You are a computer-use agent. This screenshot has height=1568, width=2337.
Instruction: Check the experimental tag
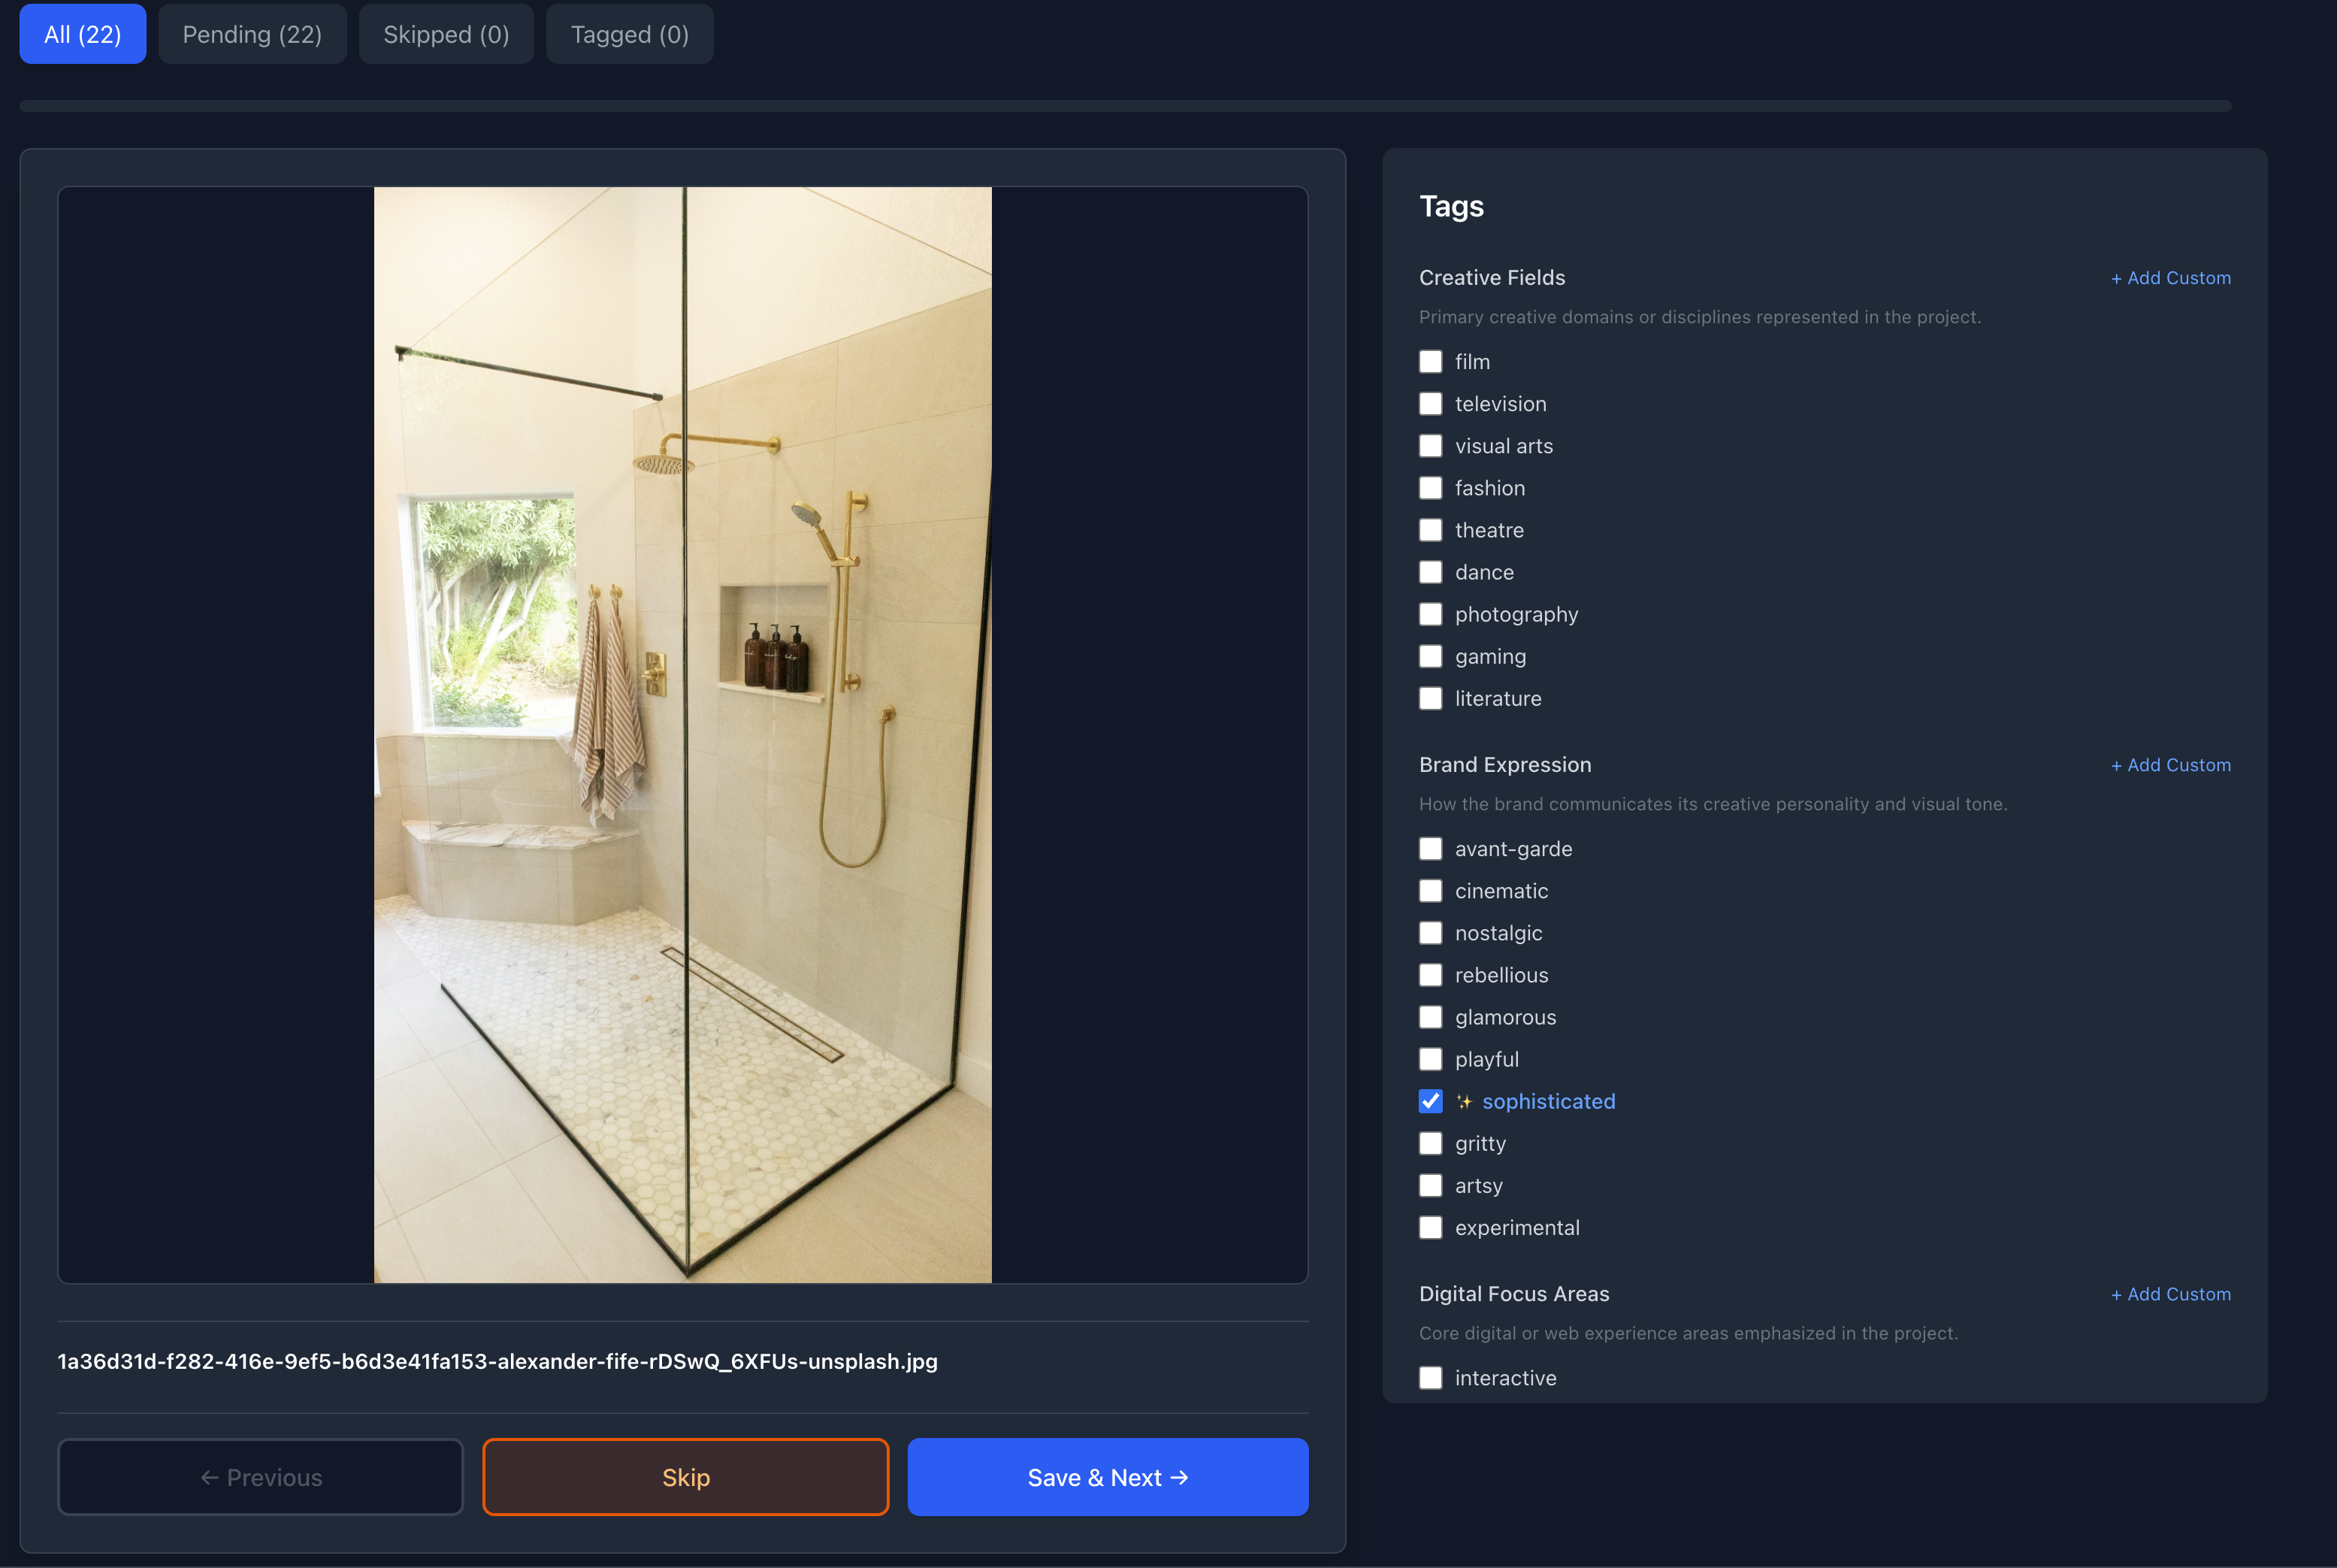tap(1431, 1228)
